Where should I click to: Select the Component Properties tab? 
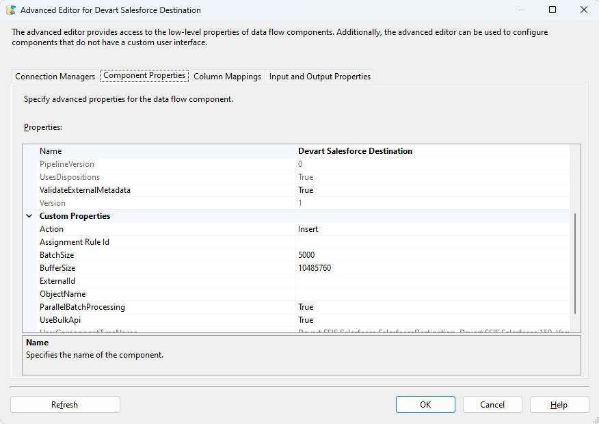(x=144, y=76)
